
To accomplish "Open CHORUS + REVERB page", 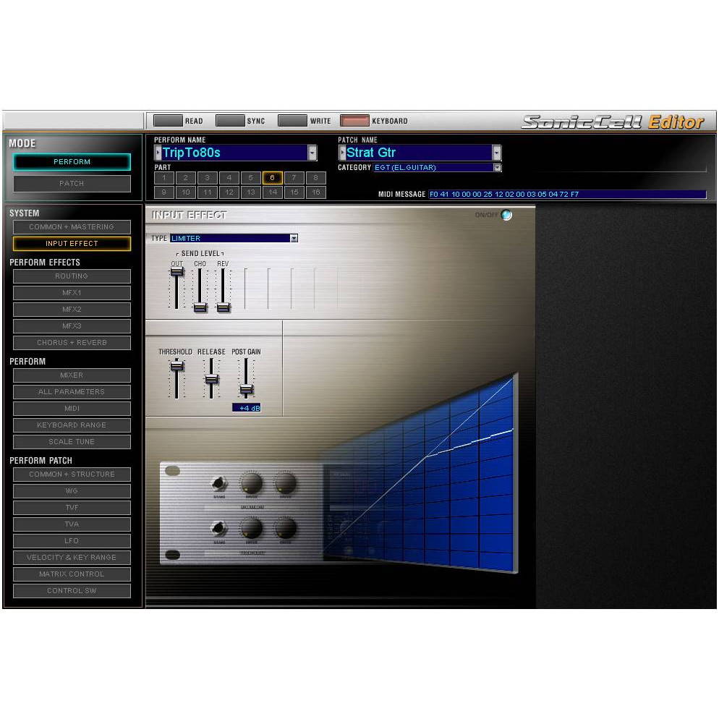I will [72, 343].
